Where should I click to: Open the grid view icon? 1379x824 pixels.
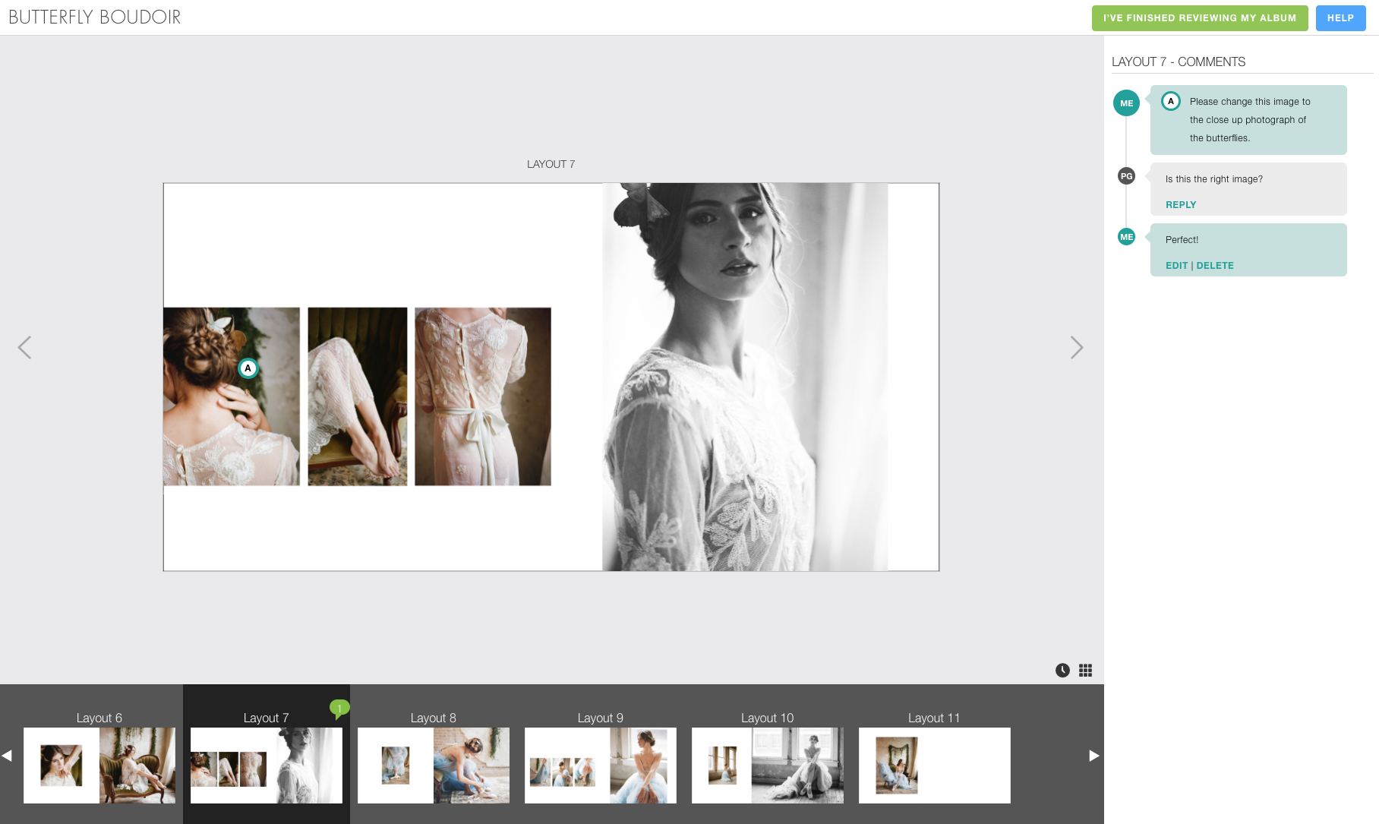click(1085, 670)
